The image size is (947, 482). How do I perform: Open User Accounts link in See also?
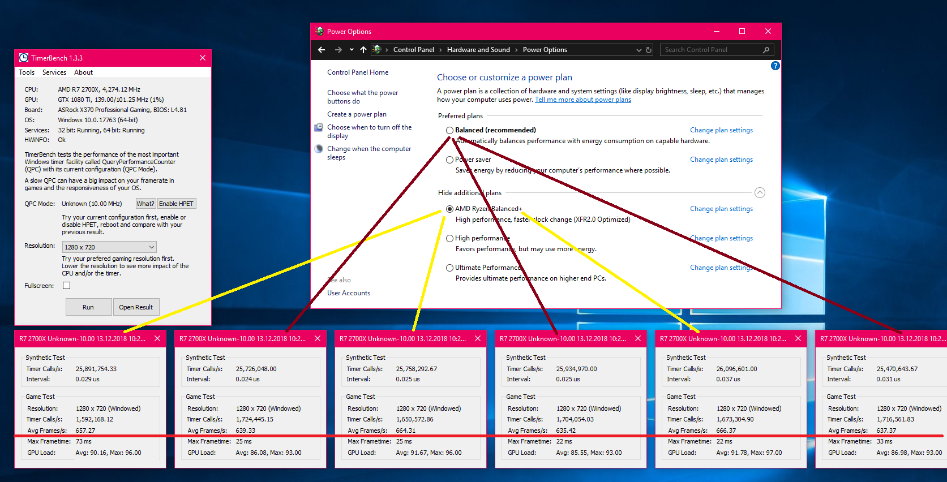349,293
